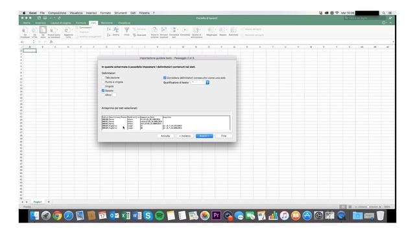The width and height of the screenshot is (415, 233).
Task: Click the search field in the Excel title bar
Action: (x=364, y=18)
